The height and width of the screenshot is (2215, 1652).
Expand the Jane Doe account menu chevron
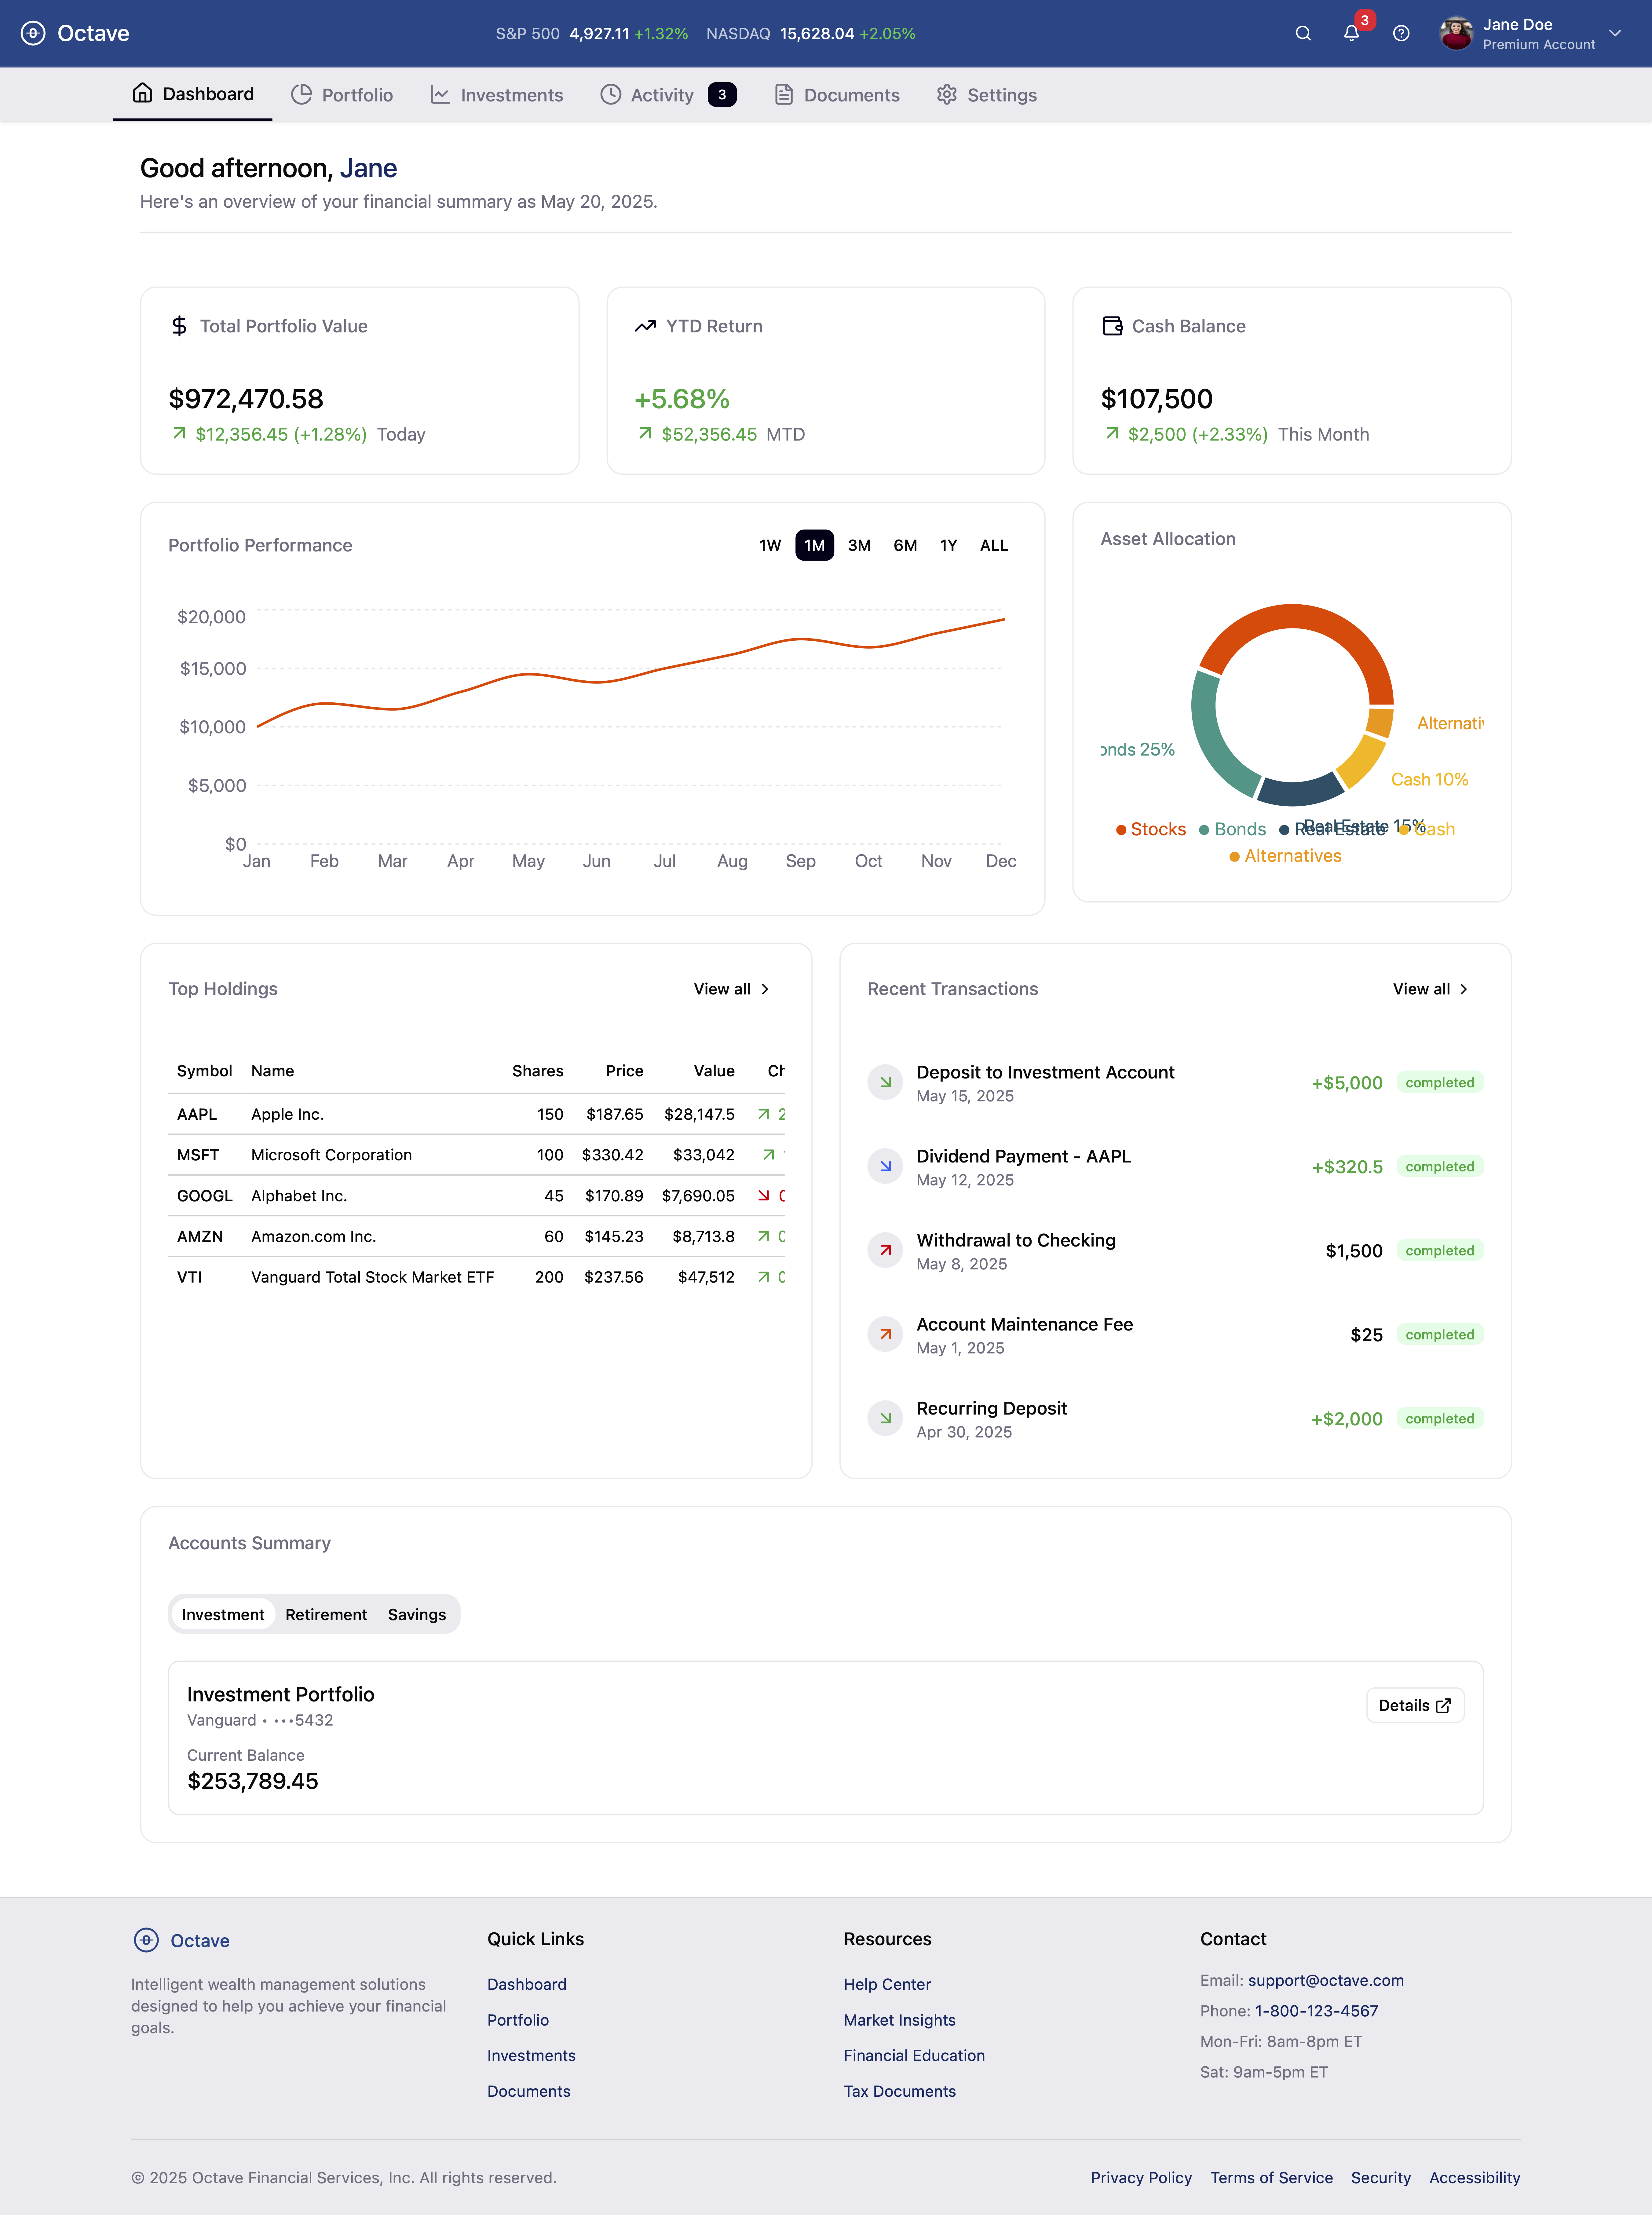pyautogui.click(x=1615, y=33)
